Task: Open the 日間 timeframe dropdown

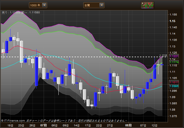Action: click(x=94, y=5)
